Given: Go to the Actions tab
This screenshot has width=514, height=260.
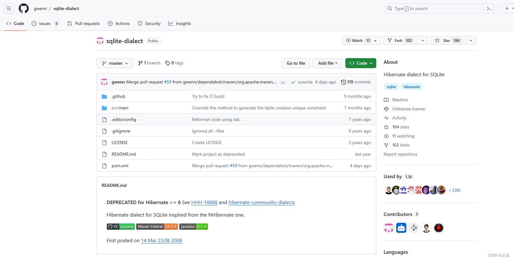Looking at the screenshot, I should click(119, 23).
